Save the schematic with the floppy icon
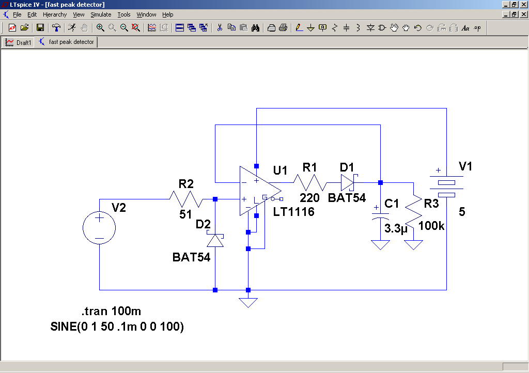 tap(40, 28)
